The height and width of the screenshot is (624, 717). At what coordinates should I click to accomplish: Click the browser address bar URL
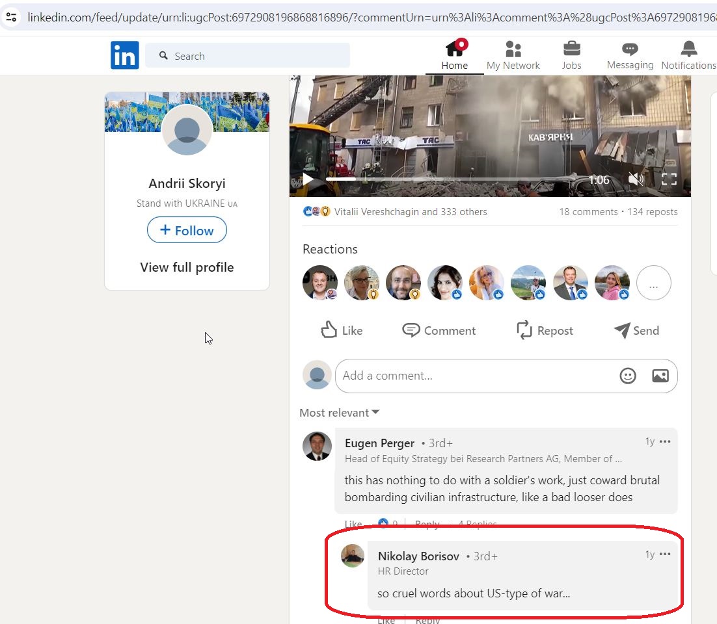point(372,18)
